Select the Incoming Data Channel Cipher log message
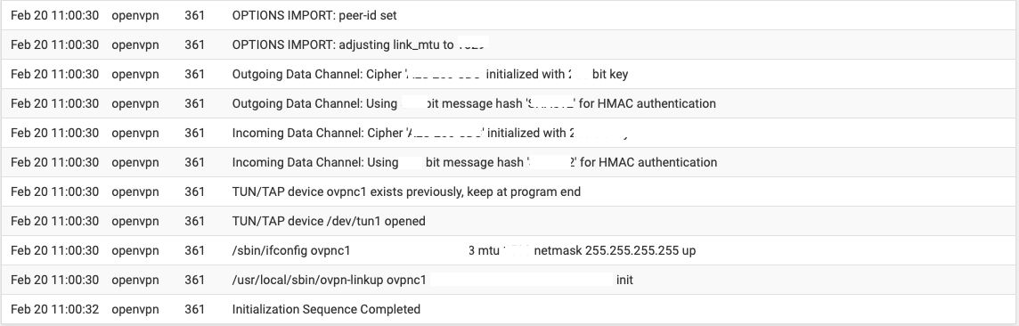The height and width of the screenshot is (326, 1019). tap(431, 133)
